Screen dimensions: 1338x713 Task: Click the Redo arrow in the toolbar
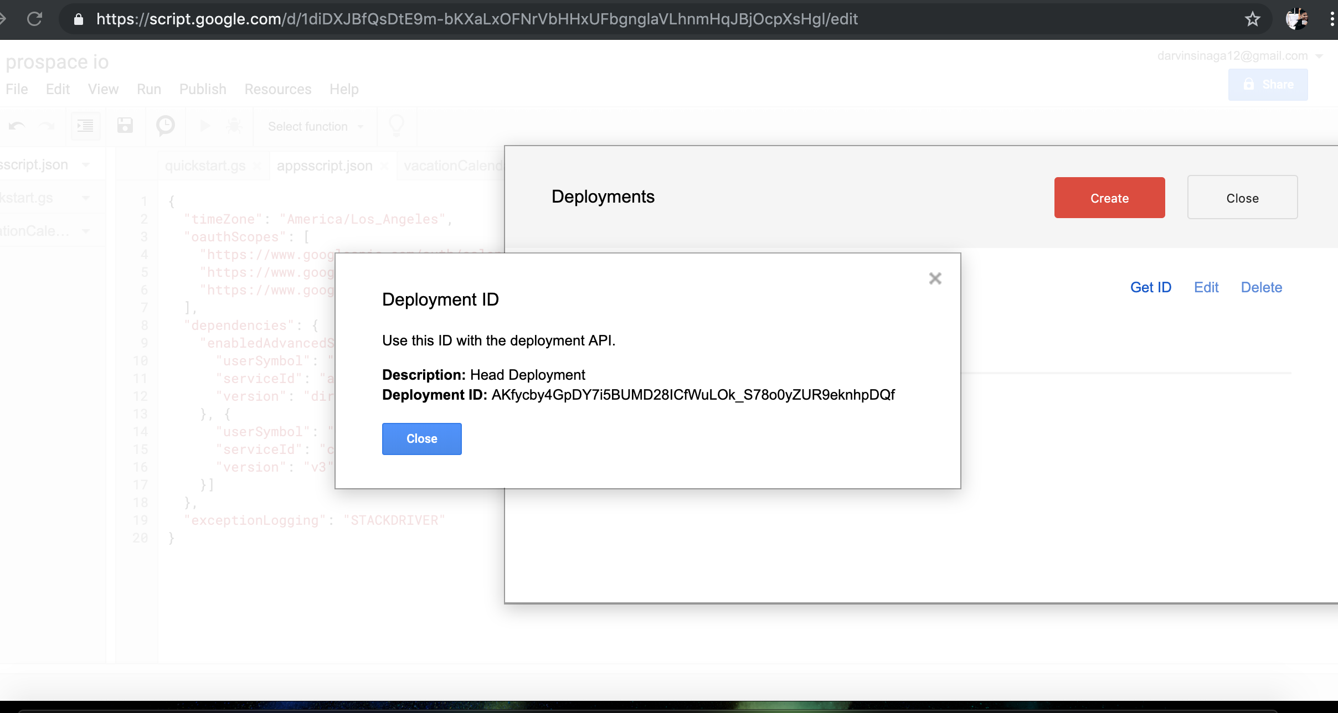pyautogui.click(x=47, y=126)
